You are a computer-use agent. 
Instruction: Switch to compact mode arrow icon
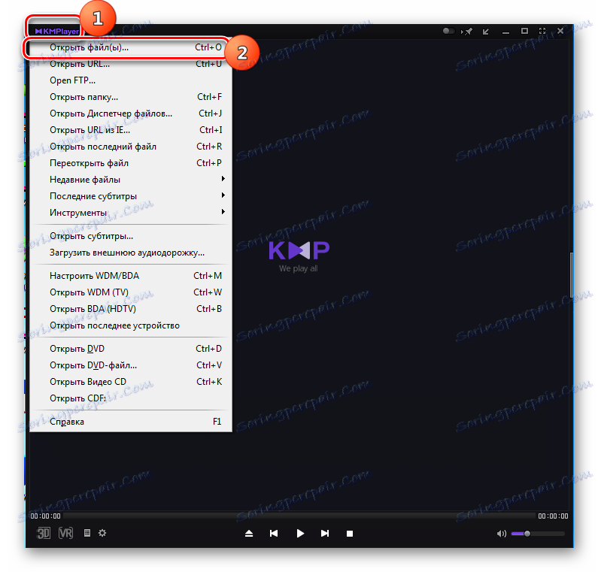pos(485,32)
